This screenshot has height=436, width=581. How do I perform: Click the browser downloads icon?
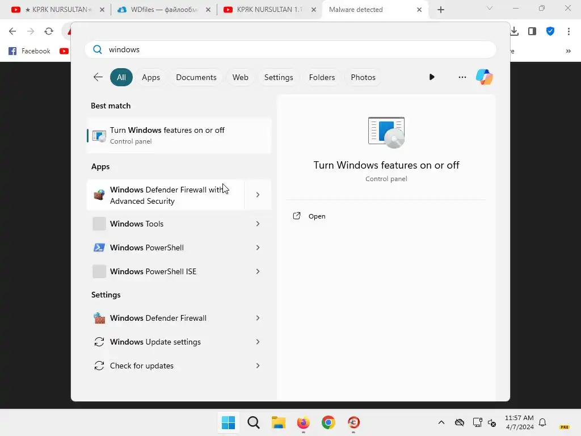[514, 31]
